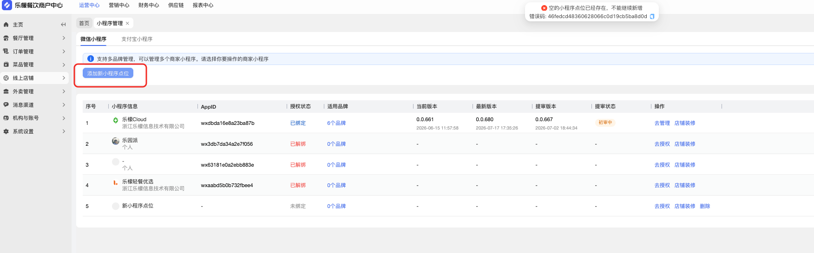Click the 添加新小程序点位 button
The width and height of the screenshot is (814, 253).
click(108, 73)
